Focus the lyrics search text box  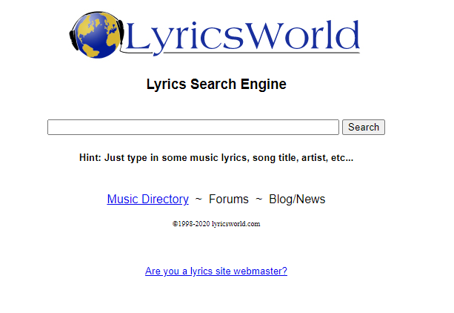point(193,127)
